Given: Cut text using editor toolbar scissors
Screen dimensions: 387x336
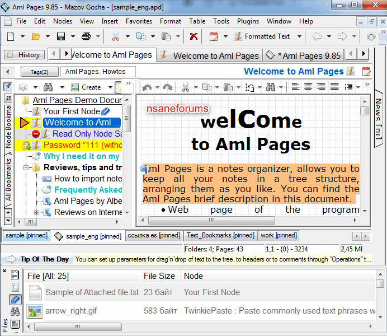Looking at the screenshot, I should (186, 87).
